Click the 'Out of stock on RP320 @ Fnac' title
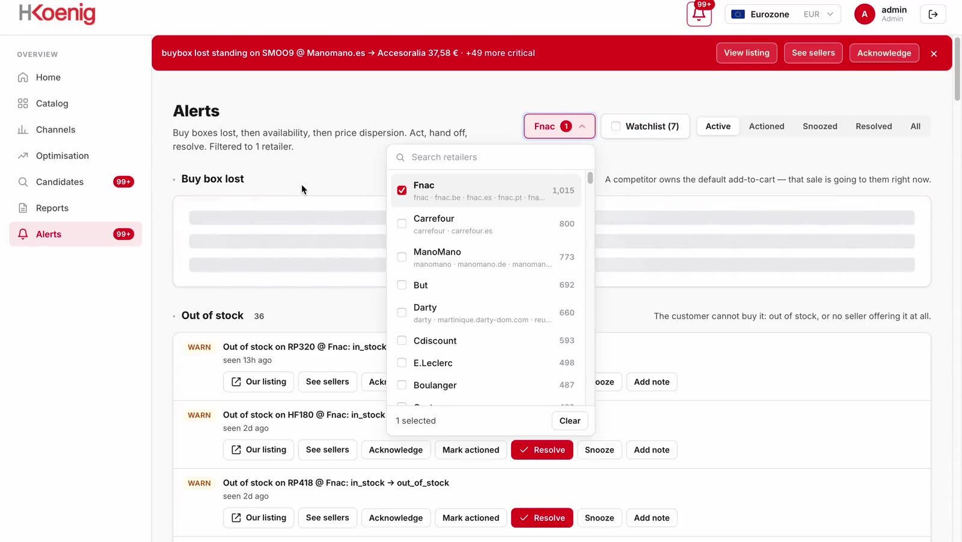This screenshot has height=542, width=962. (x=304, y=347)
